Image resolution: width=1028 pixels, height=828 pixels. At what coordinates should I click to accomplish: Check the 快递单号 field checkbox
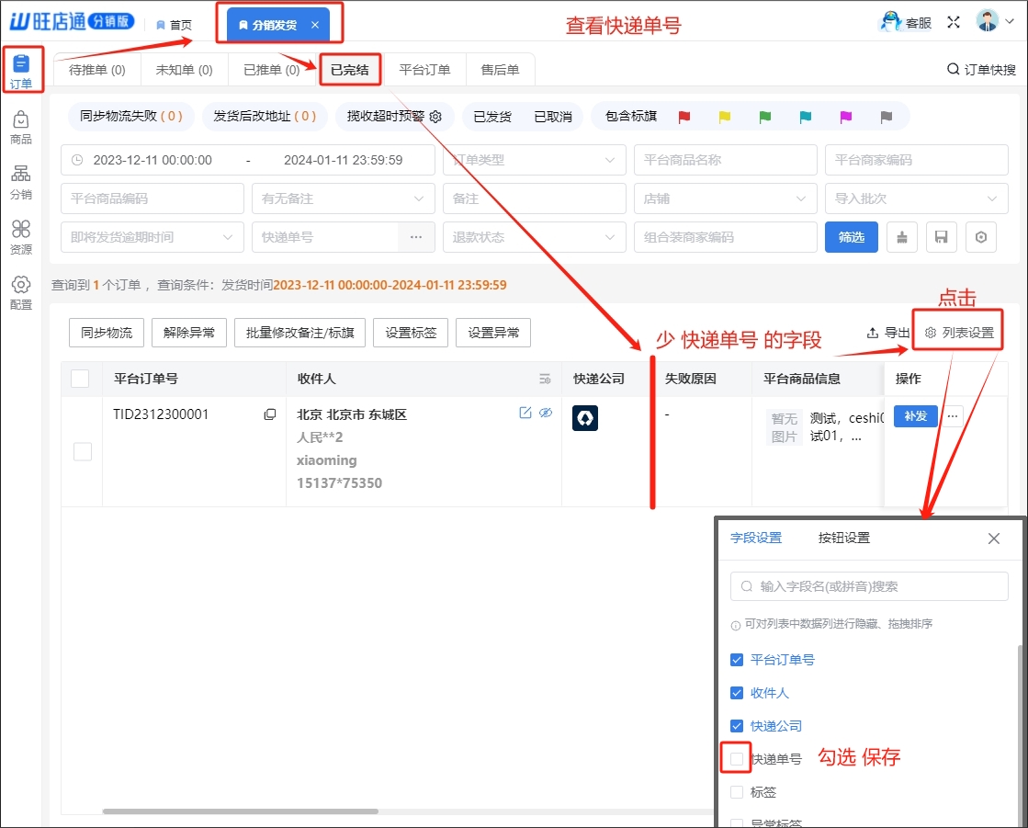click(x=737, y=759)
